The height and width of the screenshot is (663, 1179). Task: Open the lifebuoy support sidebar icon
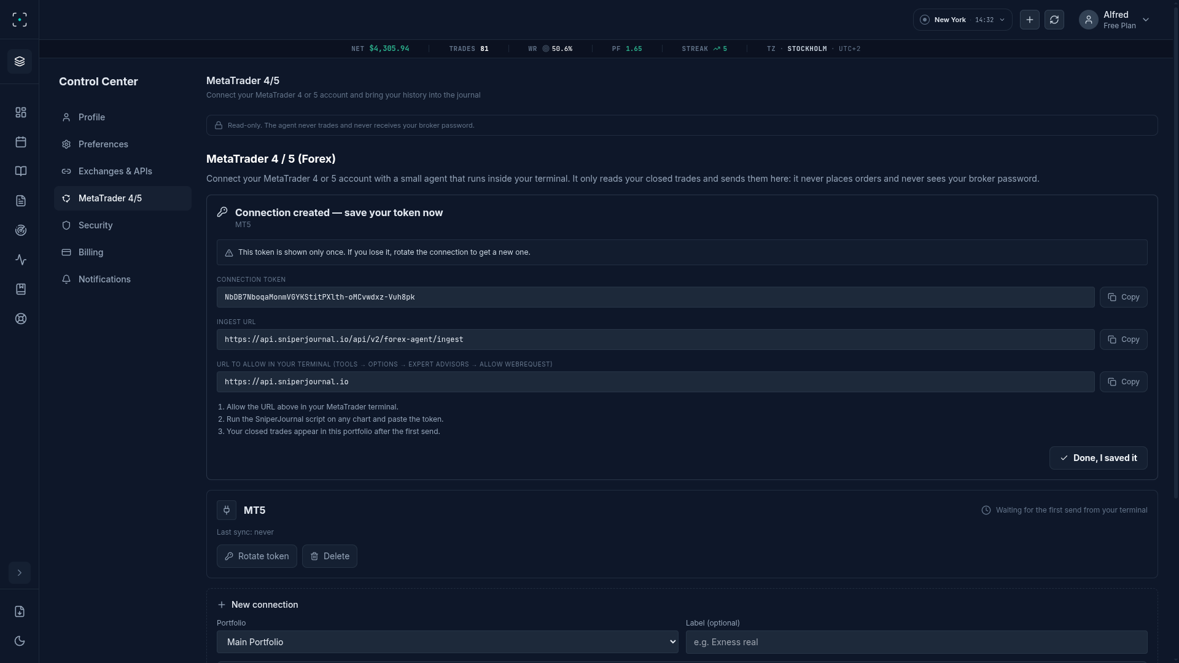coord(21,319)
